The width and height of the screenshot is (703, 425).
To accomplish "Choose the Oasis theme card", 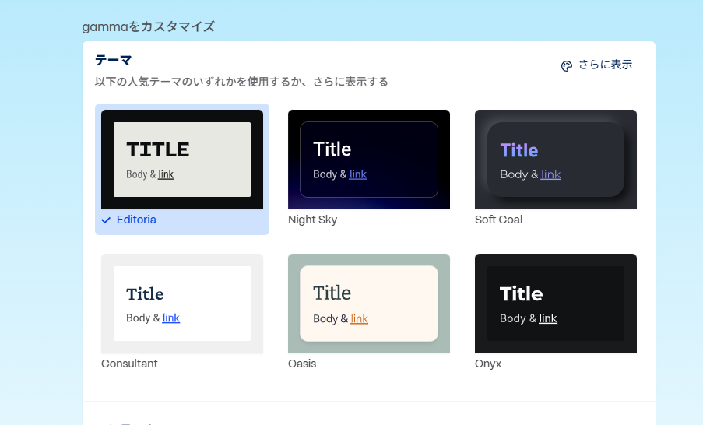I will [369, 304].
